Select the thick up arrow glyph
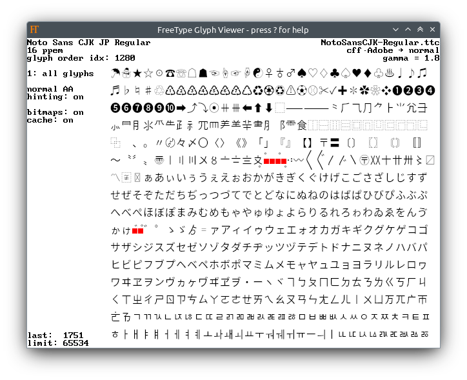 pyautogui.click(x=258, y=108)
